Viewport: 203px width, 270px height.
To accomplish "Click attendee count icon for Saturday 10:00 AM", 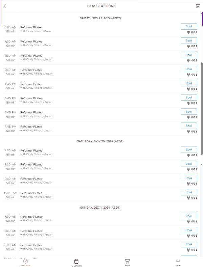I will pyautogui.click(x=189, y=198).
